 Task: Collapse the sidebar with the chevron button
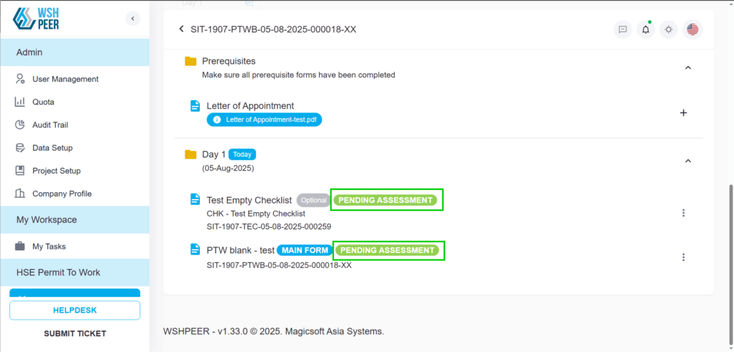click(x=133, y=19)
